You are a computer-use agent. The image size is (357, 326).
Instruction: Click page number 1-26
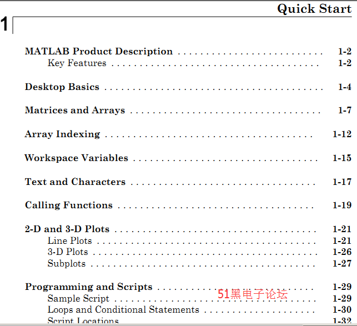(342, 252)
